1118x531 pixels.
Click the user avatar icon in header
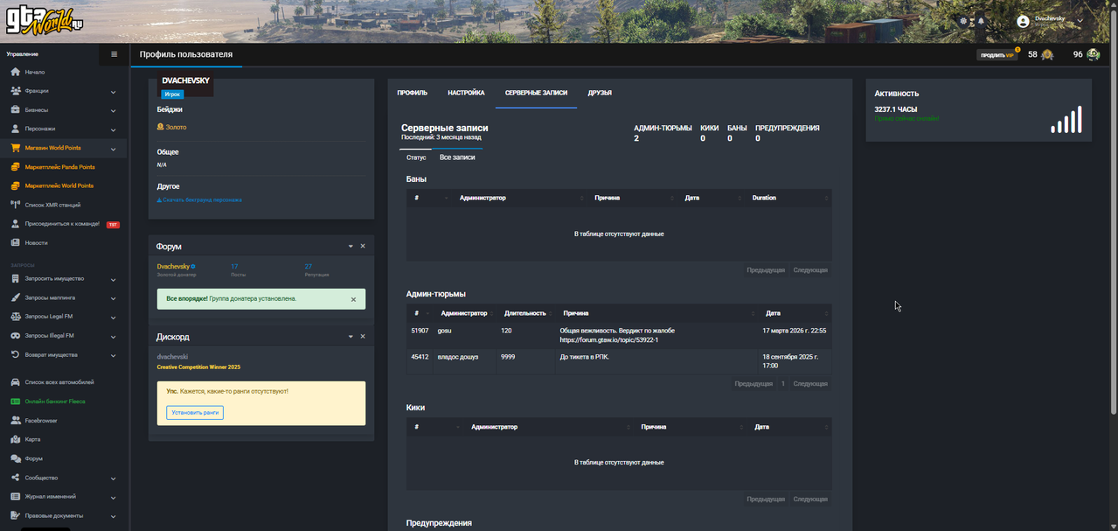tap(1023, 20)
